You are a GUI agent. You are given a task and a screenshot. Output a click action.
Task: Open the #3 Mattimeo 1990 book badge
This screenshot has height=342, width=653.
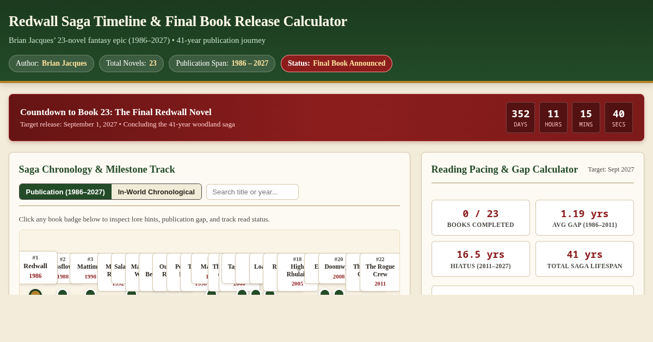coord(90,268)
